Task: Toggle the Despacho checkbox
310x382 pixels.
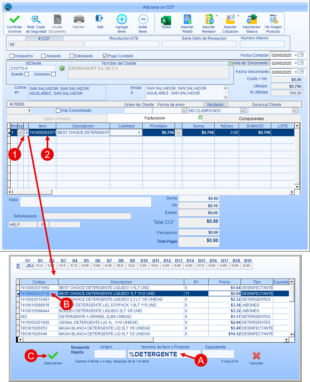Action: coord(12,56)
